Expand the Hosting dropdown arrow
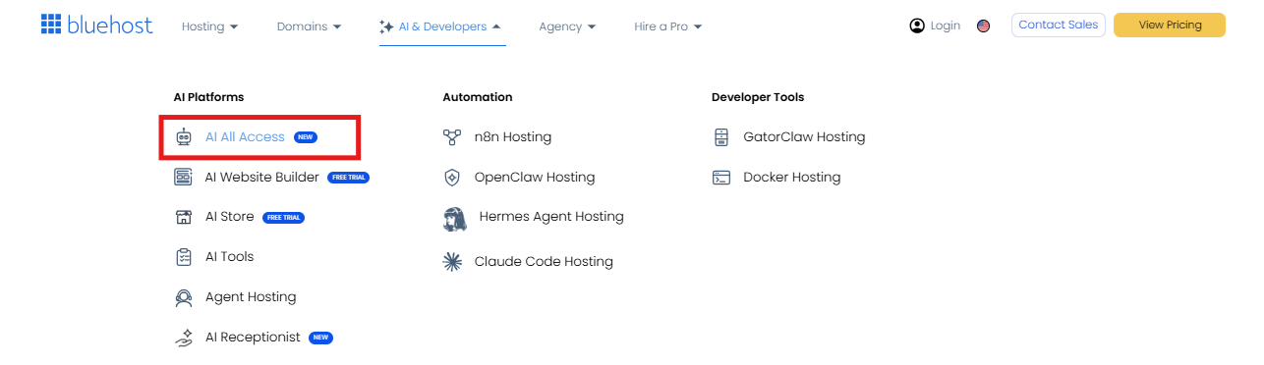Screen dimensions: 1264x365 pyautogui.click(x=234, y=27)
